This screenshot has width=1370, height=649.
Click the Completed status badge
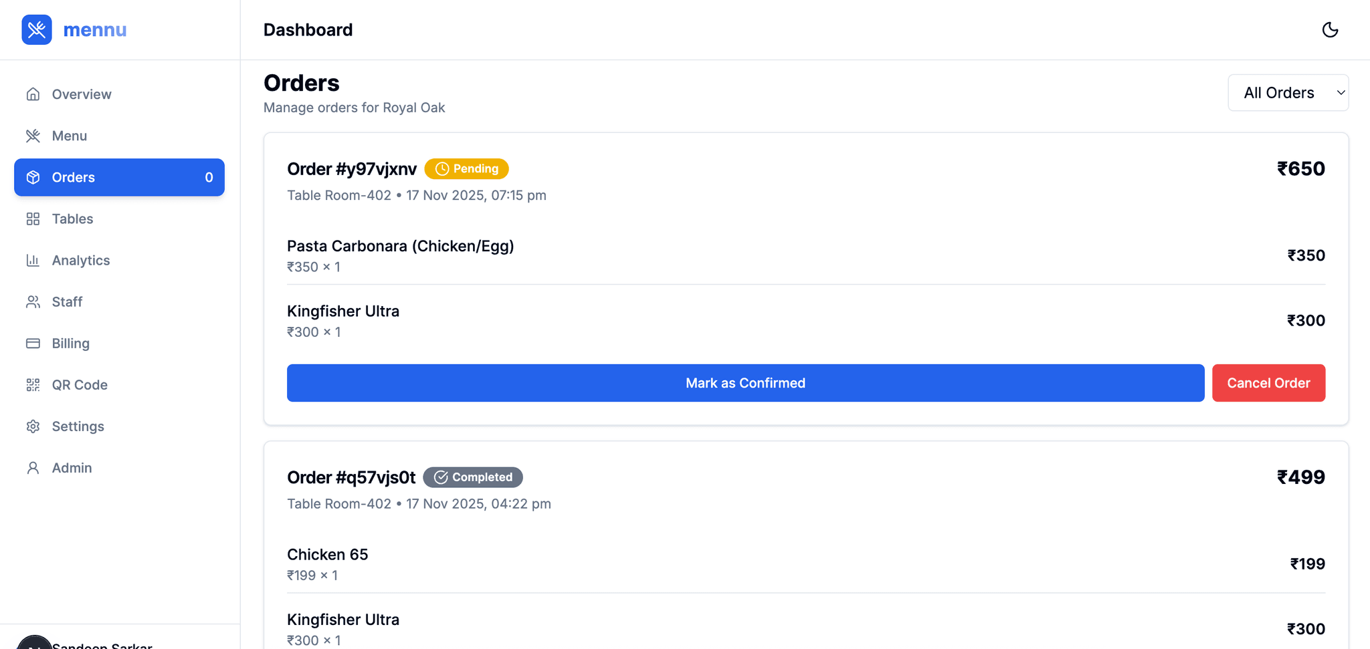point(472,477)
